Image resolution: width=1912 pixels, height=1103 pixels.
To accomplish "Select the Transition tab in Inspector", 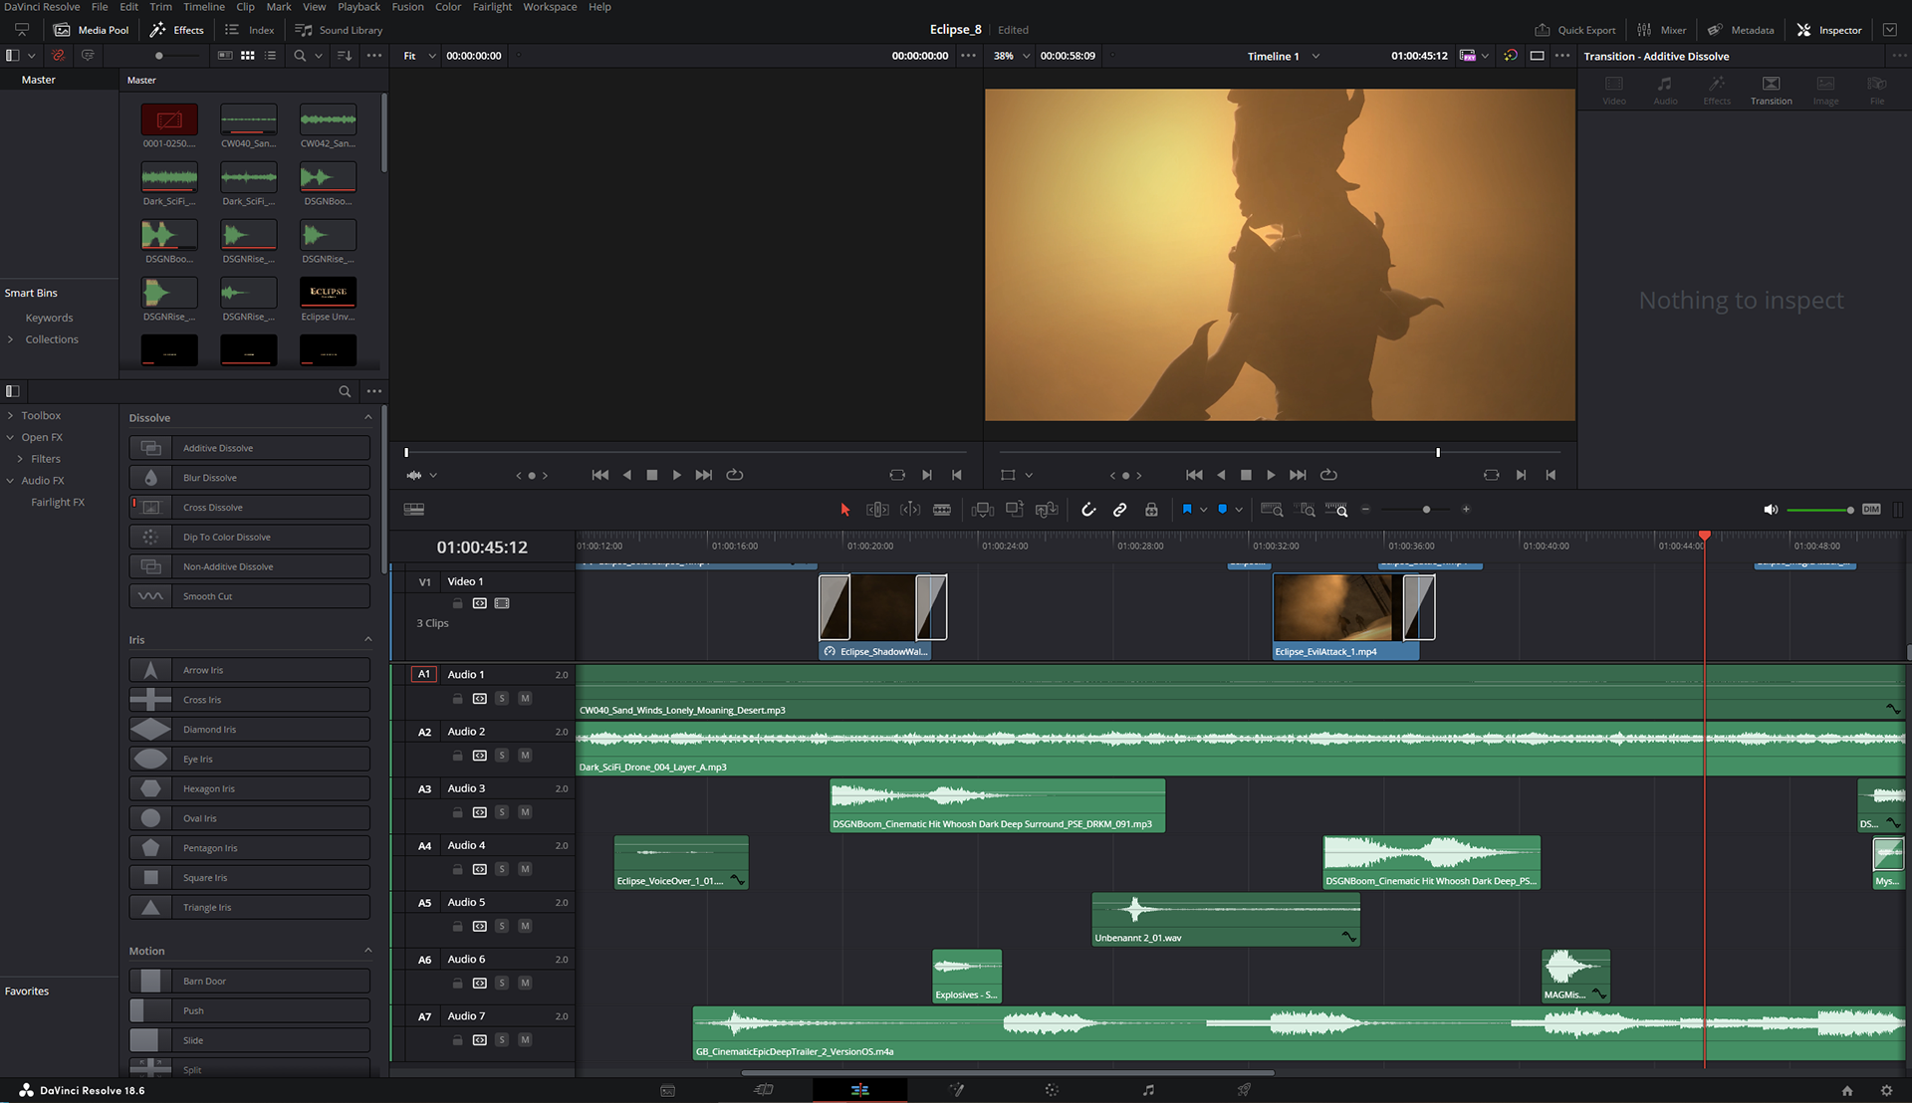I will [1771, 90].
